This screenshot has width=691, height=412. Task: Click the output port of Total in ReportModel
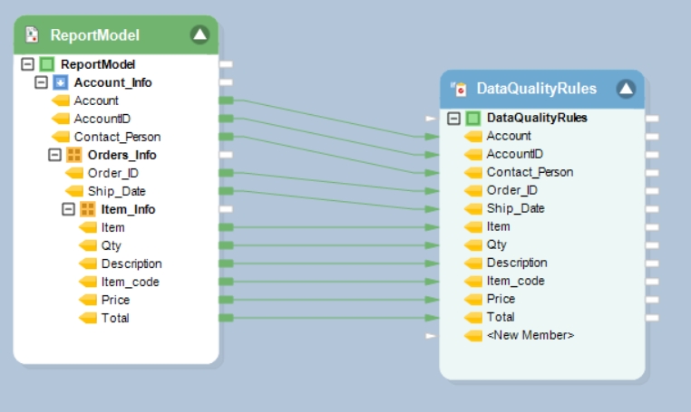(226, 318)
